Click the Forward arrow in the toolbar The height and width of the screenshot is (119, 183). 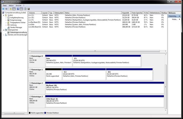point(6,9)
